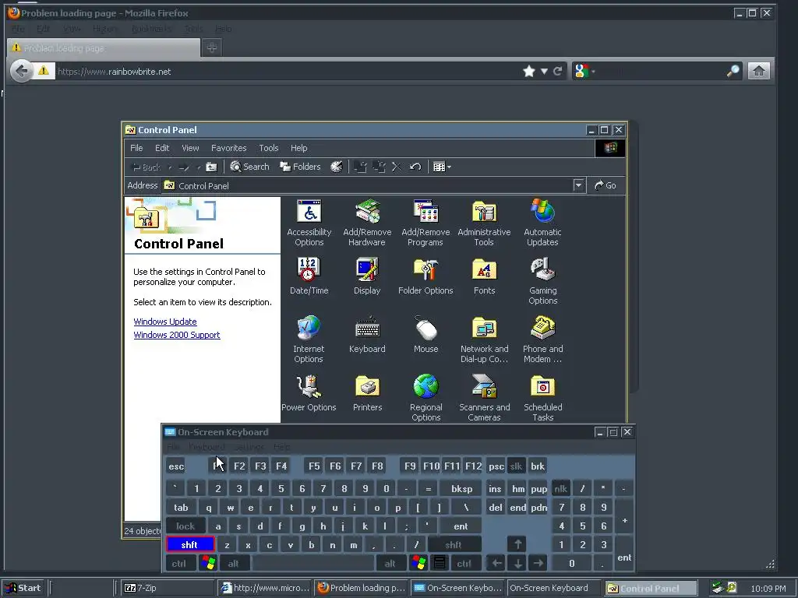Open File menu in Control Panel
The width and height of the screenshot is (798, 598).
(136, 148)
